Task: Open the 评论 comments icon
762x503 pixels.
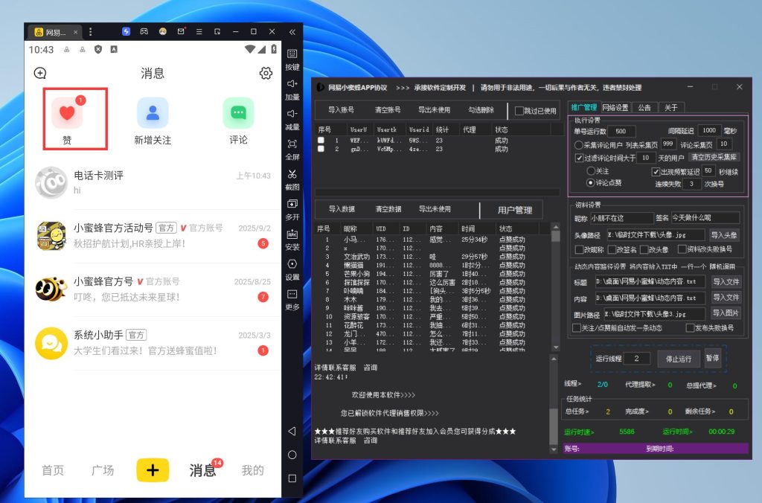Action: pos(238,114)
